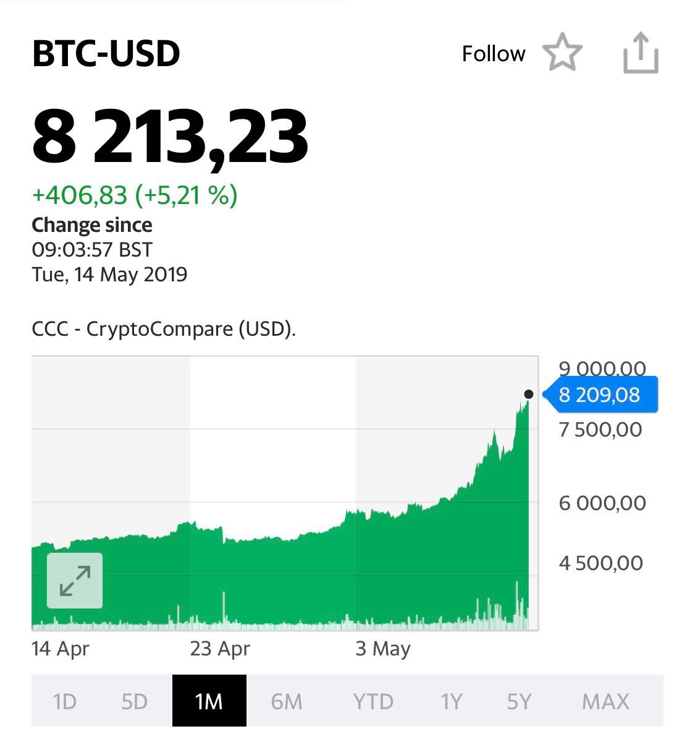Tap the green +406,83 change value
Viewport: 695px width, 755px height.
[x=80, y=195]
